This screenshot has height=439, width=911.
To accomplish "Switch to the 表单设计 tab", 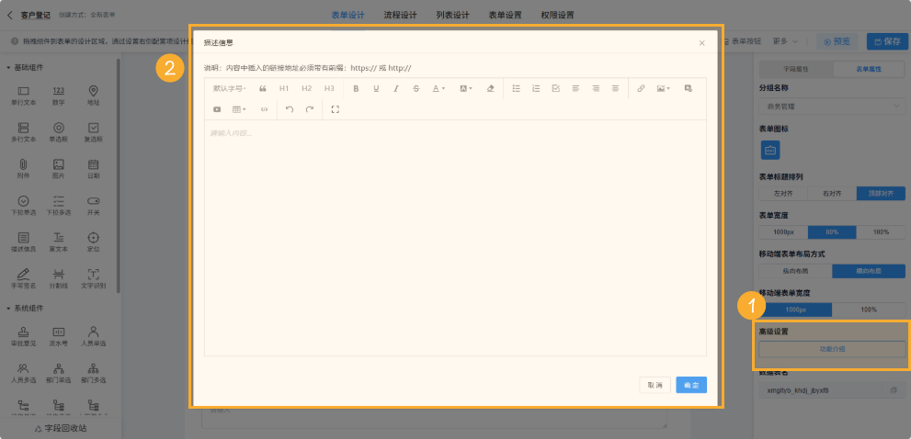I will (x=348, y=15).
